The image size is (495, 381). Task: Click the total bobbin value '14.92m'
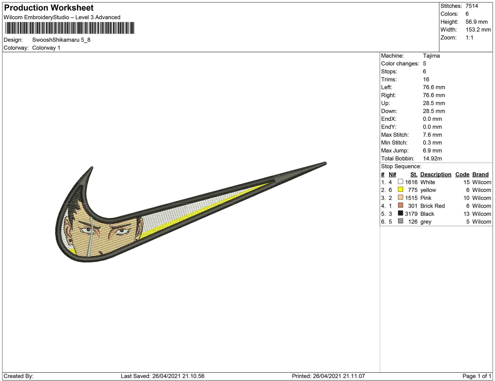click(x=432, y=159)
